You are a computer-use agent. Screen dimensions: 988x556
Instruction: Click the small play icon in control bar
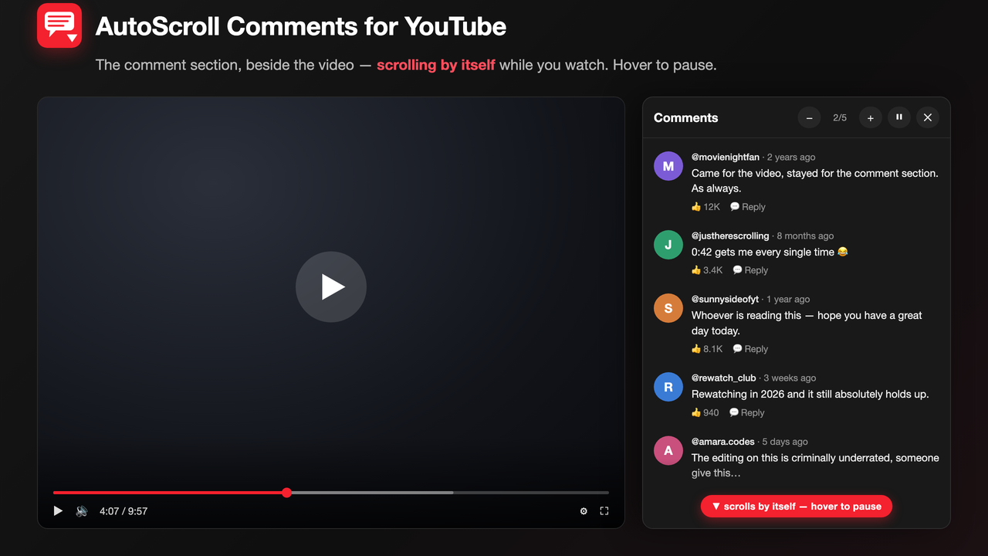tap(58, 511)
